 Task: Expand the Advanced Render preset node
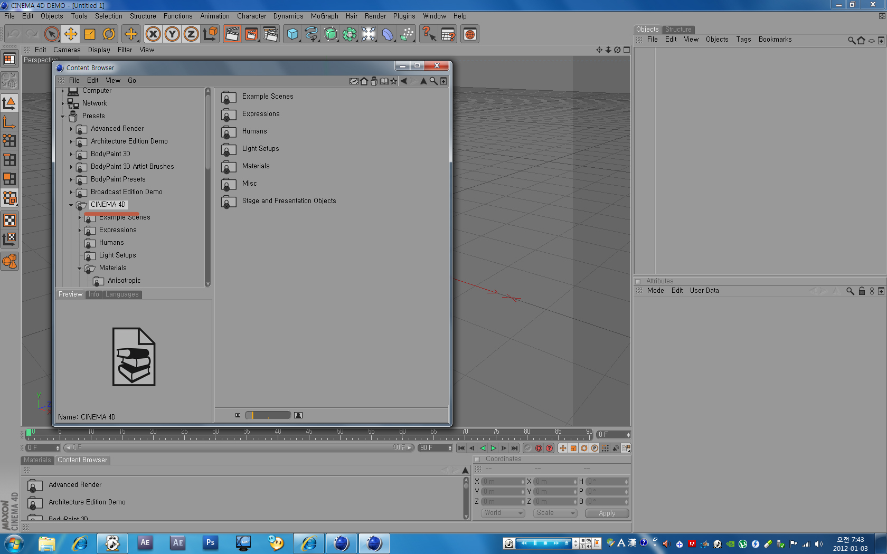coord(71,129)
